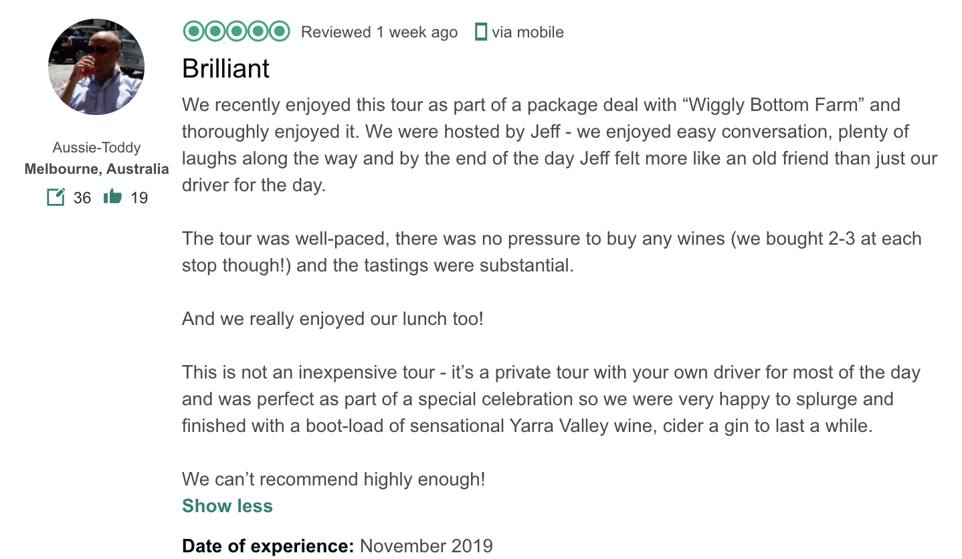Click the 'Reviewed 1 week ago' text
962x559 pixels.
(x=379, y=32)
